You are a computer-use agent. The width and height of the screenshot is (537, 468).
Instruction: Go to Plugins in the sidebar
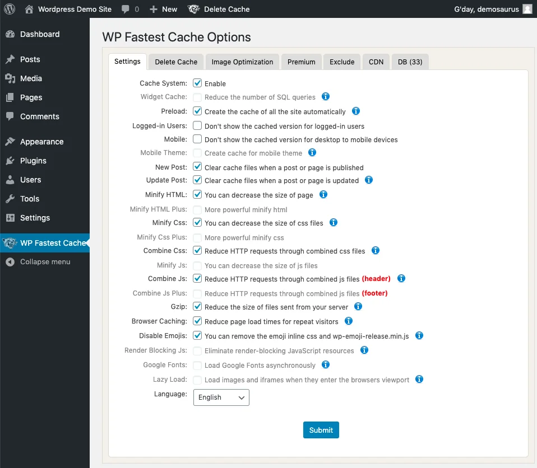[x=33, y=161]
